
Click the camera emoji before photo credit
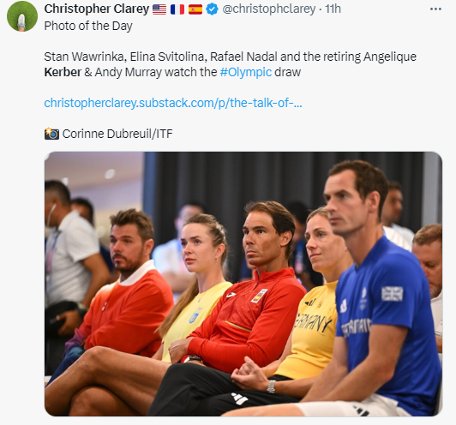coord(51,134)
